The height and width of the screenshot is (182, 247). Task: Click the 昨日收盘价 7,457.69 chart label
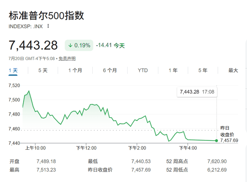[x=229, y=134]
